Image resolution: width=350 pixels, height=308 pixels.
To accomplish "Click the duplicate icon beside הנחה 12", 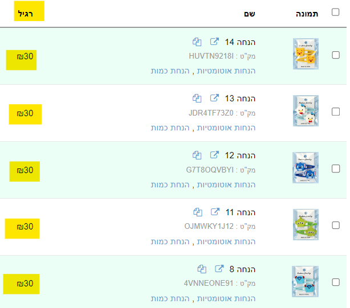I will point(197,155).
